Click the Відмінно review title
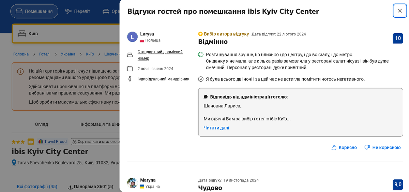Image resolution: width=409 pixels, height=192 pixels. tap(213, 41)
